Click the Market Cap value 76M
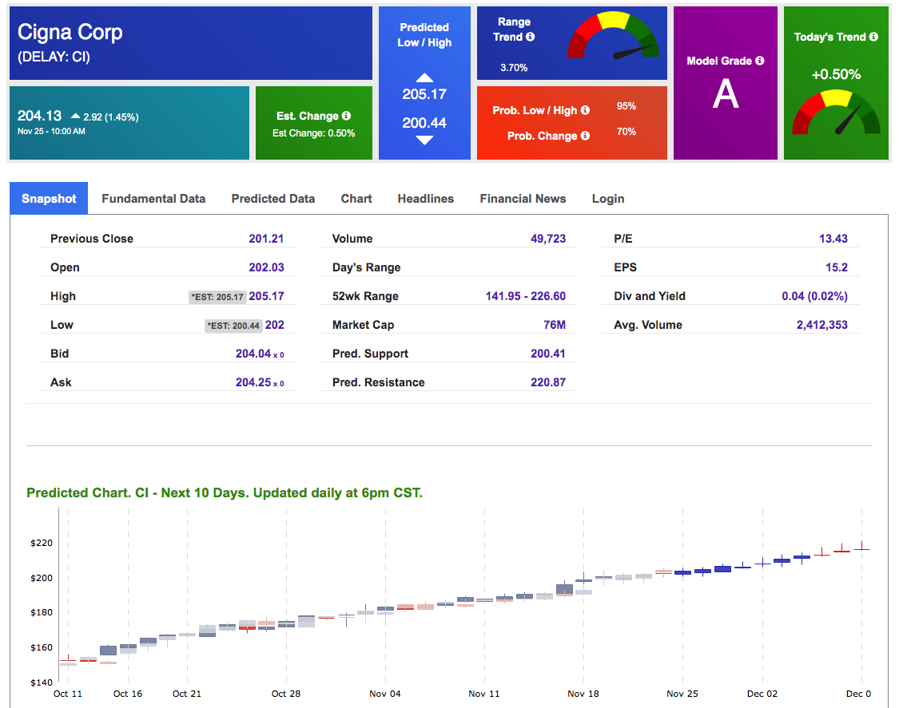Viewport: 899px width, 708px height. [x=555, y=325]
